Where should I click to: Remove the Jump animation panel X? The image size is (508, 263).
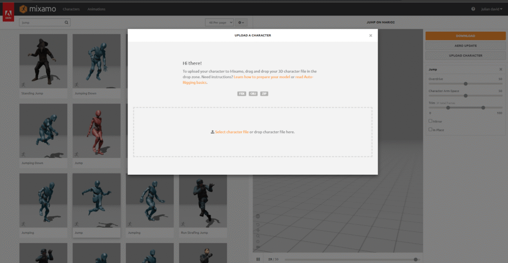[x=501, y=69]
